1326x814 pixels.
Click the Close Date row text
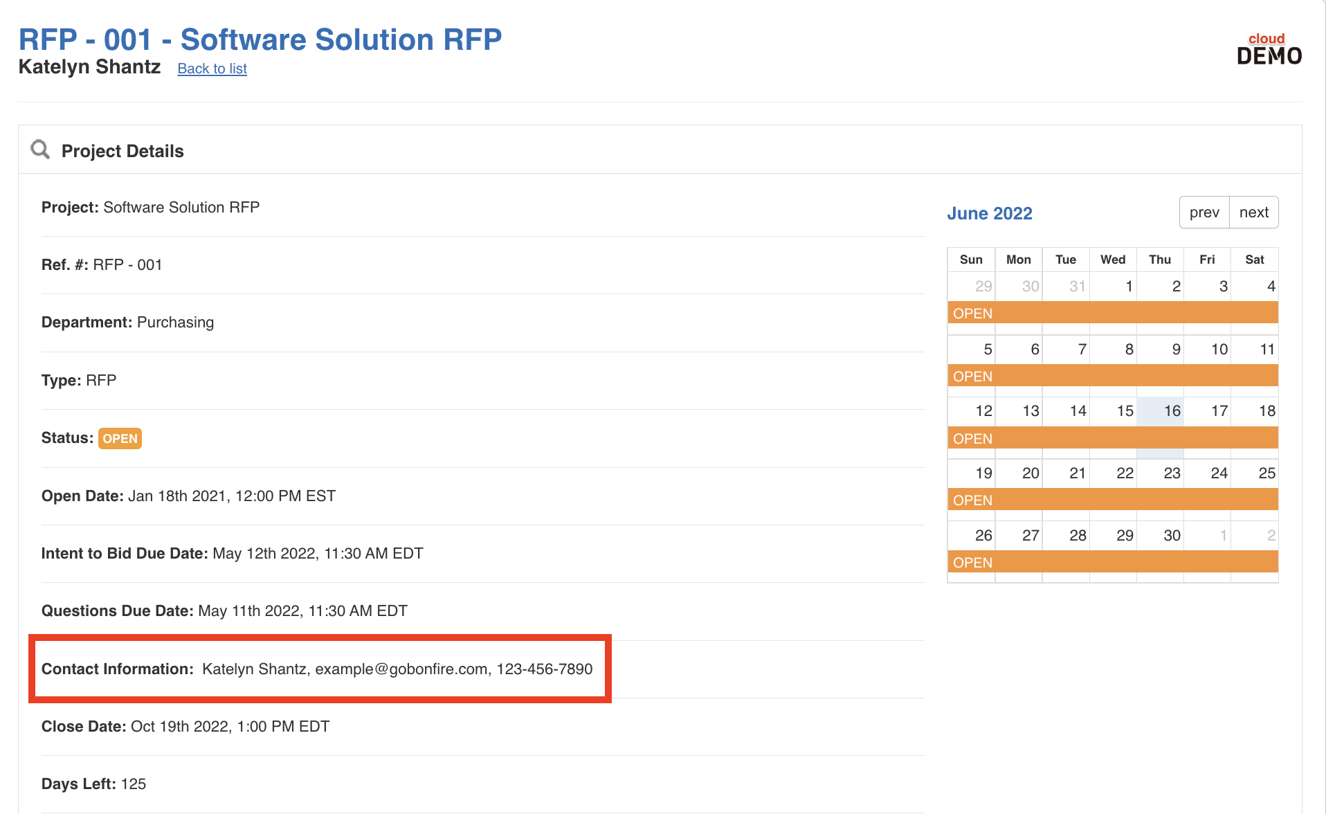pyautogui.click(x=185, y=727)
